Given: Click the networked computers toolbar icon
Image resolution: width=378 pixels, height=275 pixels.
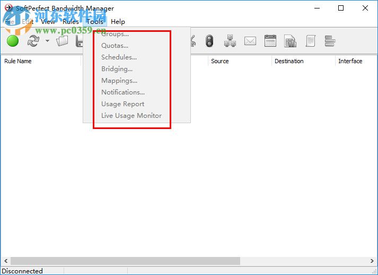Looking at the screenshot, I should coord(230,41).
